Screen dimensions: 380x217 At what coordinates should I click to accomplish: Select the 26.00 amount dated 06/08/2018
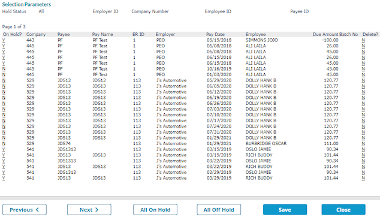332,46
